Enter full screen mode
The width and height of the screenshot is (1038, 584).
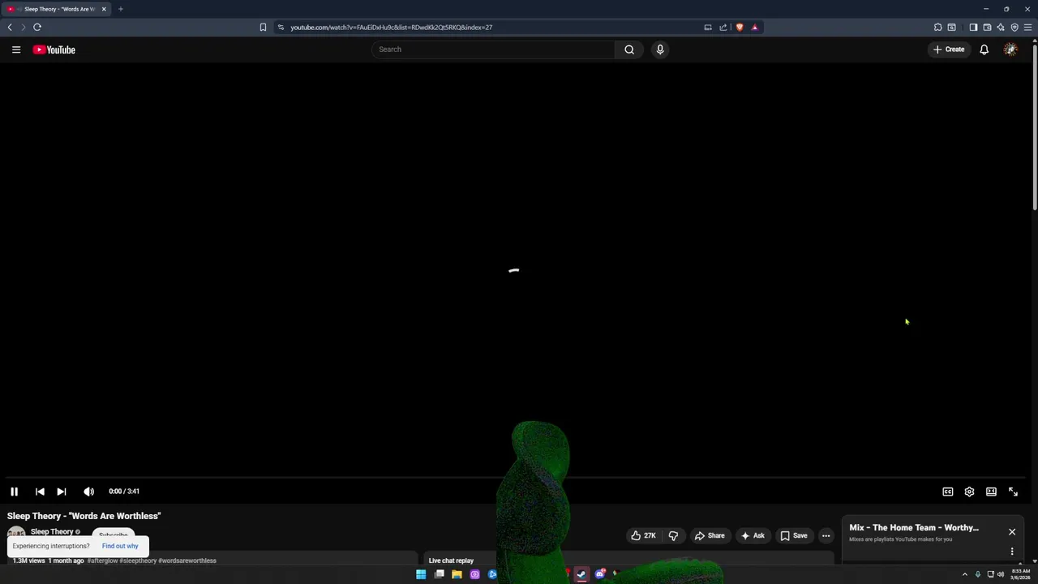pos(1013,492)
